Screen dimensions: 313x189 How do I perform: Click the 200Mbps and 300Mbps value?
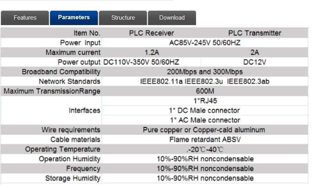click(205, 72)
